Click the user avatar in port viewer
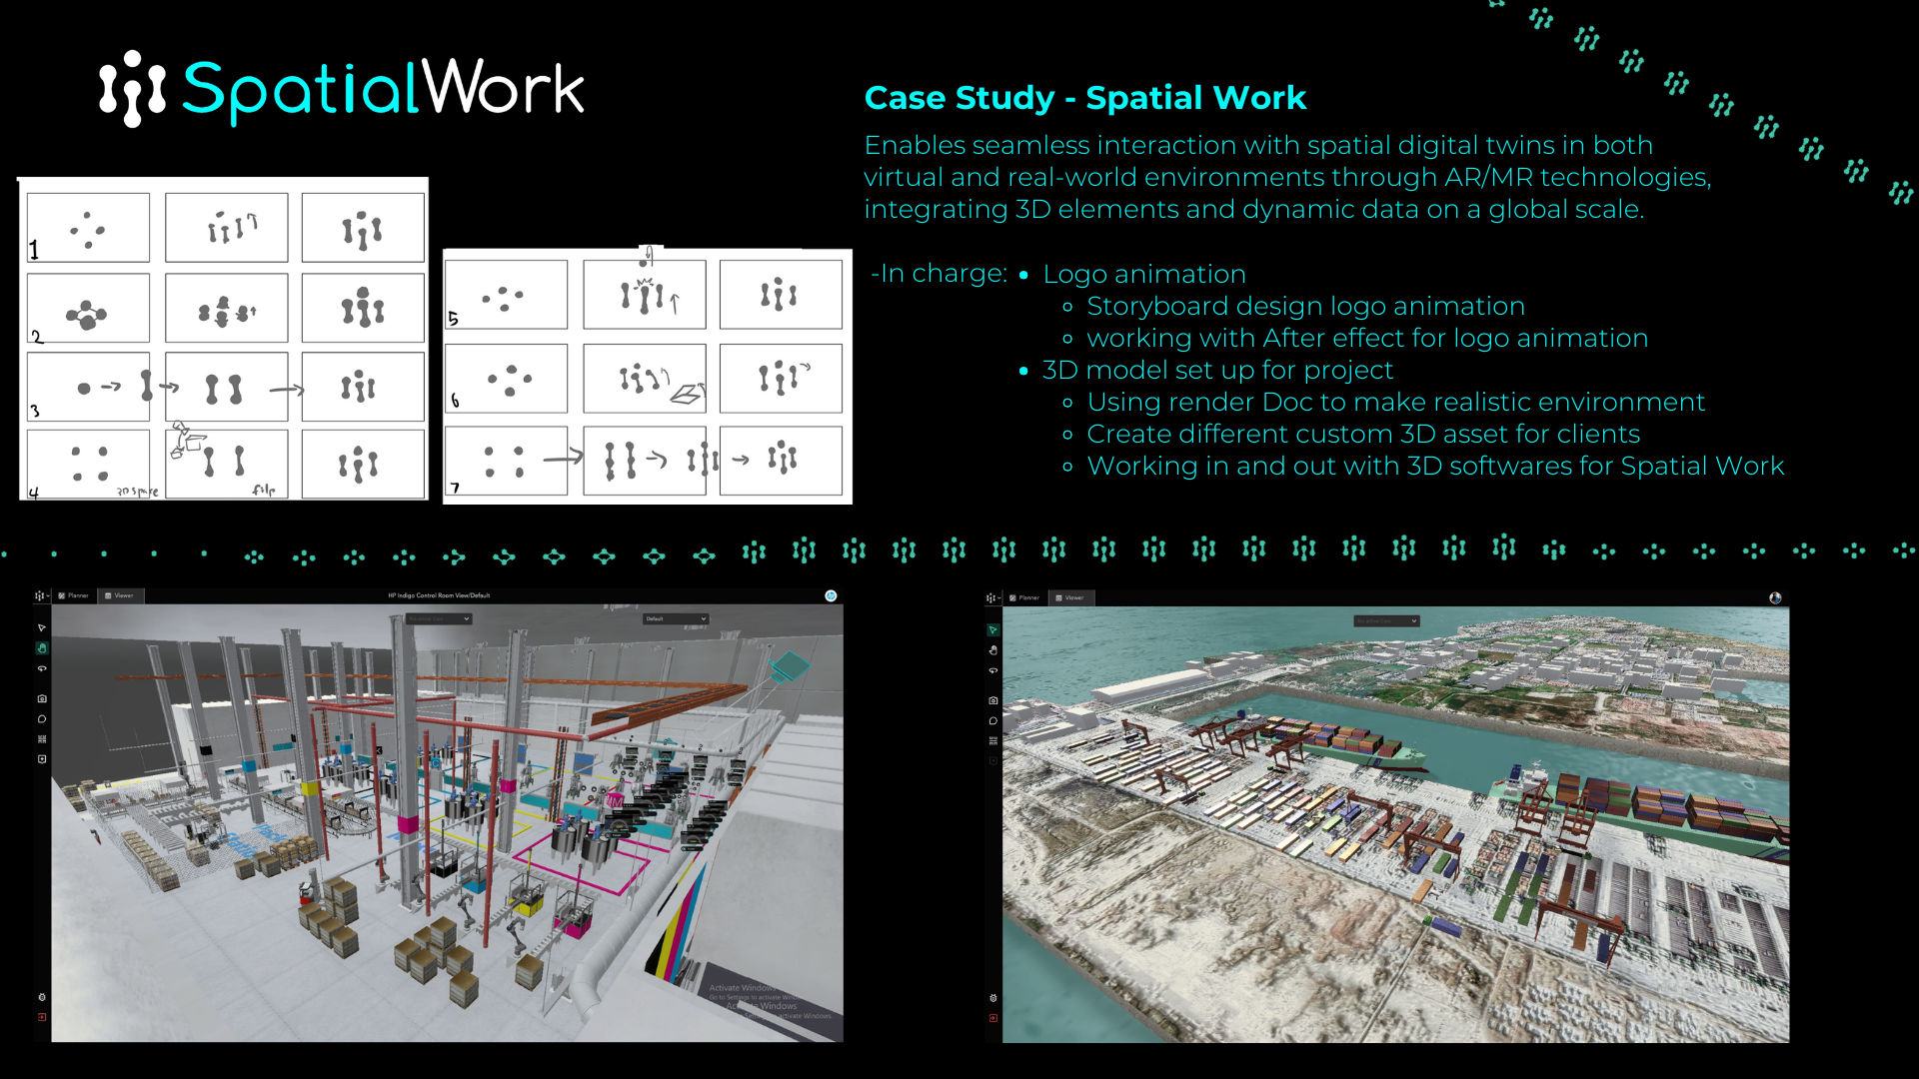The width and height of the screenshot is (1919, 1079). click(x=1775, y=597)
